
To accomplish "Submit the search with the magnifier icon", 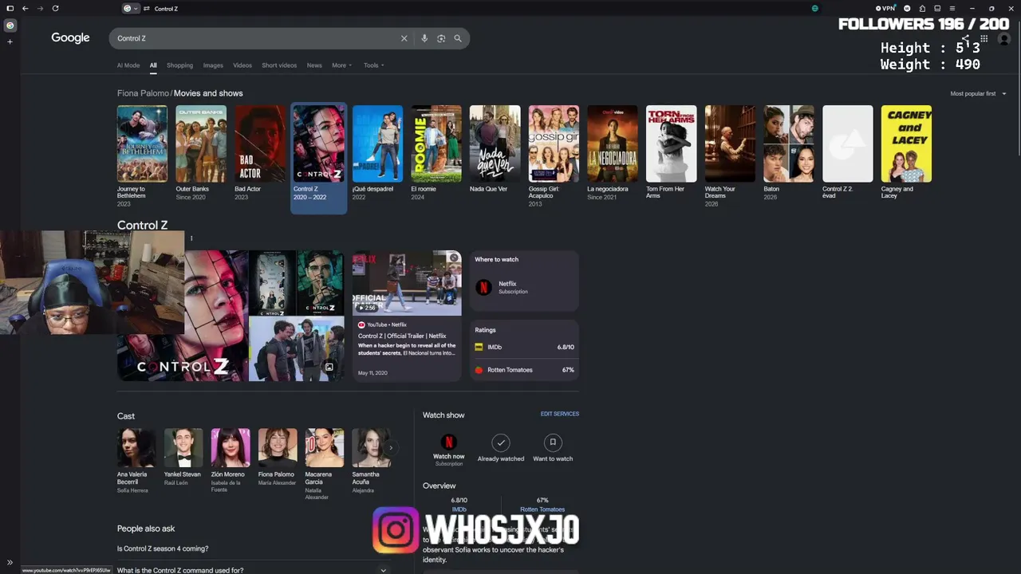I will coord(458,38).
